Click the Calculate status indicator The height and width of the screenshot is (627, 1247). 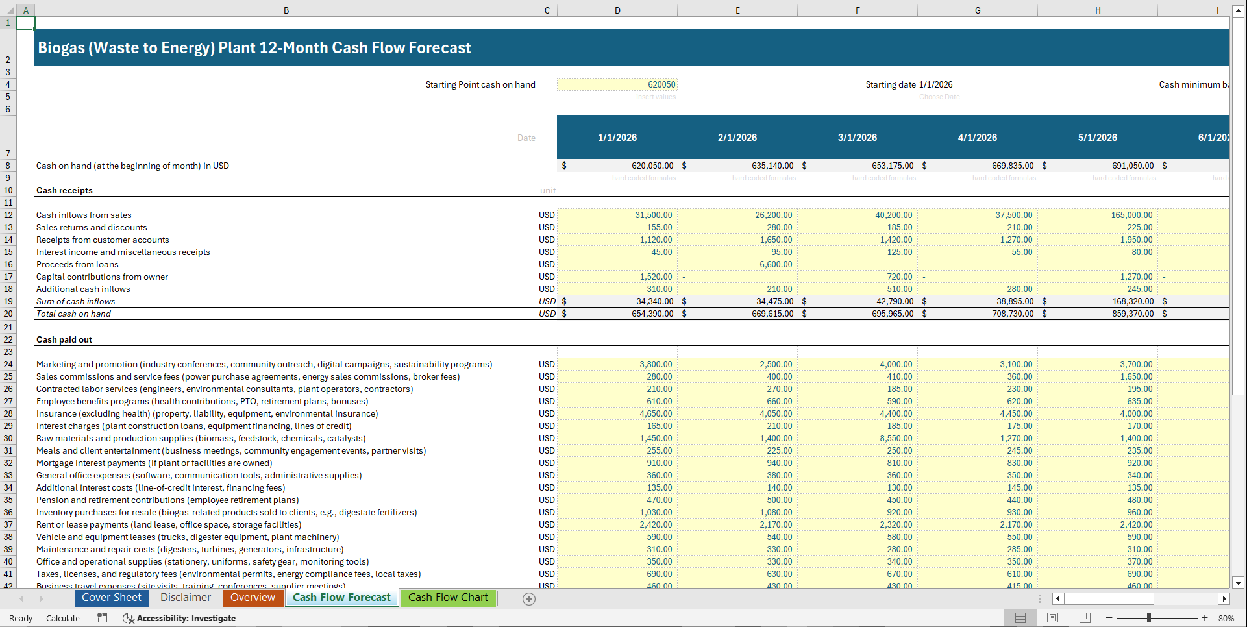pyautogui.click(x=62, y=618)
